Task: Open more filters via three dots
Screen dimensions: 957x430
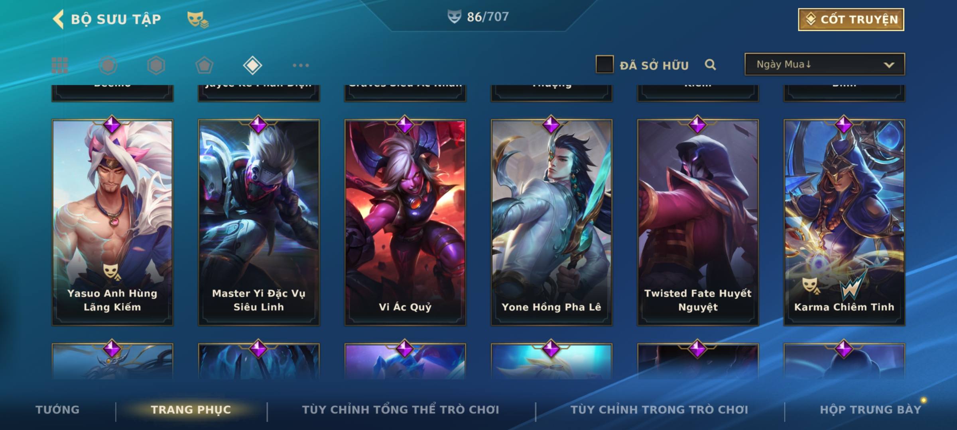Action: [x=301, y=65]
